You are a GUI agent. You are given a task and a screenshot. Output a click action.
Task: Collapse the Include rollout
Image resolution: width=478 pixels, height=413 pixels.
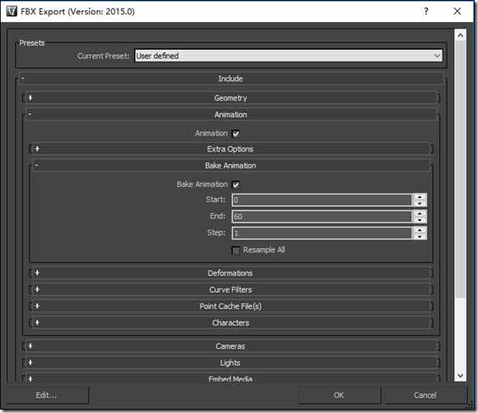(231, 79)
